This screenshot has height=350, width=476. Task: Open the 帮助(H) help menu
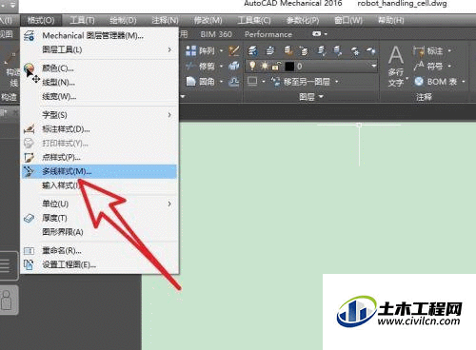(391, 21)
